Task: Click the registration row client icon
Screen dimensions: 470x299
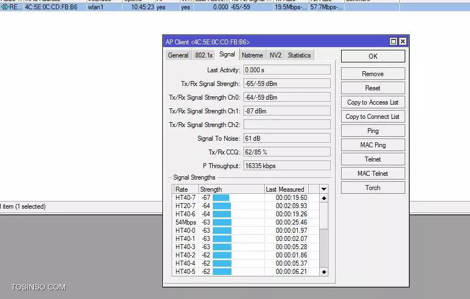Action: 4,7
